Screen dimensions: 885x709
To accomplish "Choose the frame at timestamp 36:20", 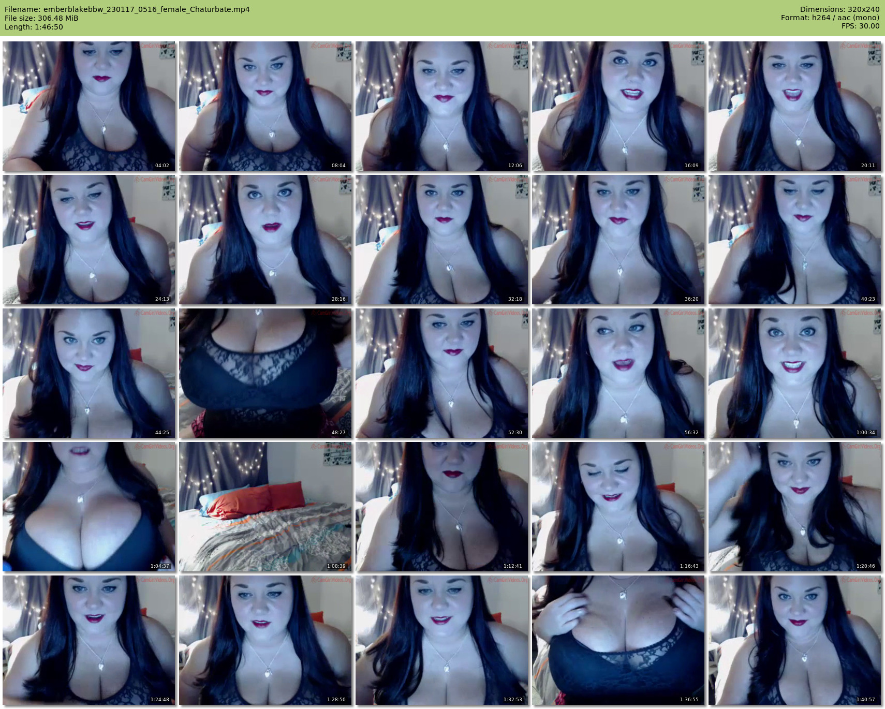I will (x=618, y=240).
